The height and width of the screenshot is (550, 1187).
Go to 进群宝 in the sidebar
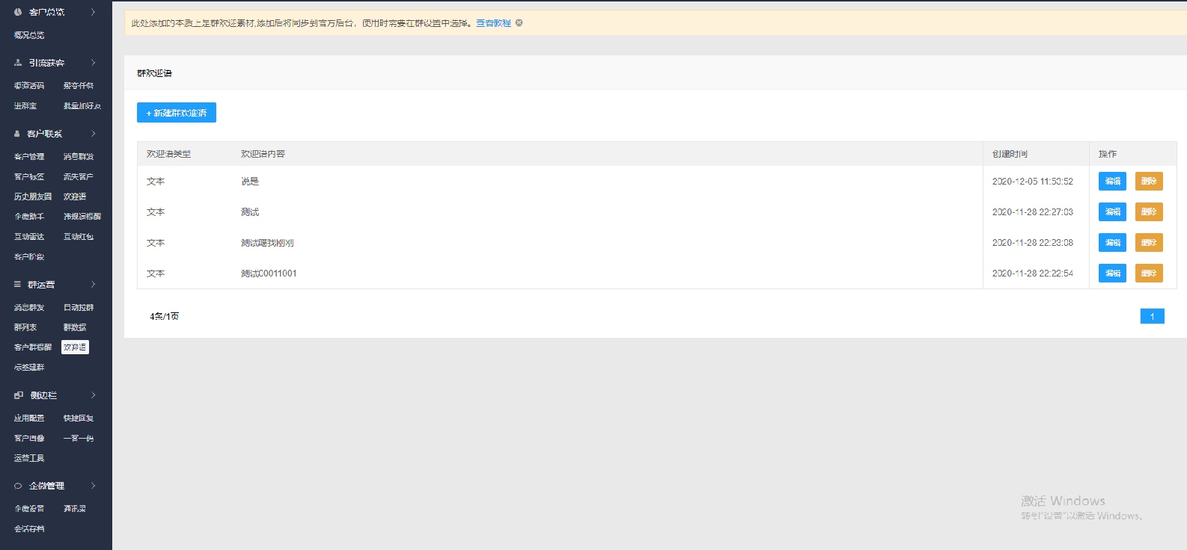[25, 106]
